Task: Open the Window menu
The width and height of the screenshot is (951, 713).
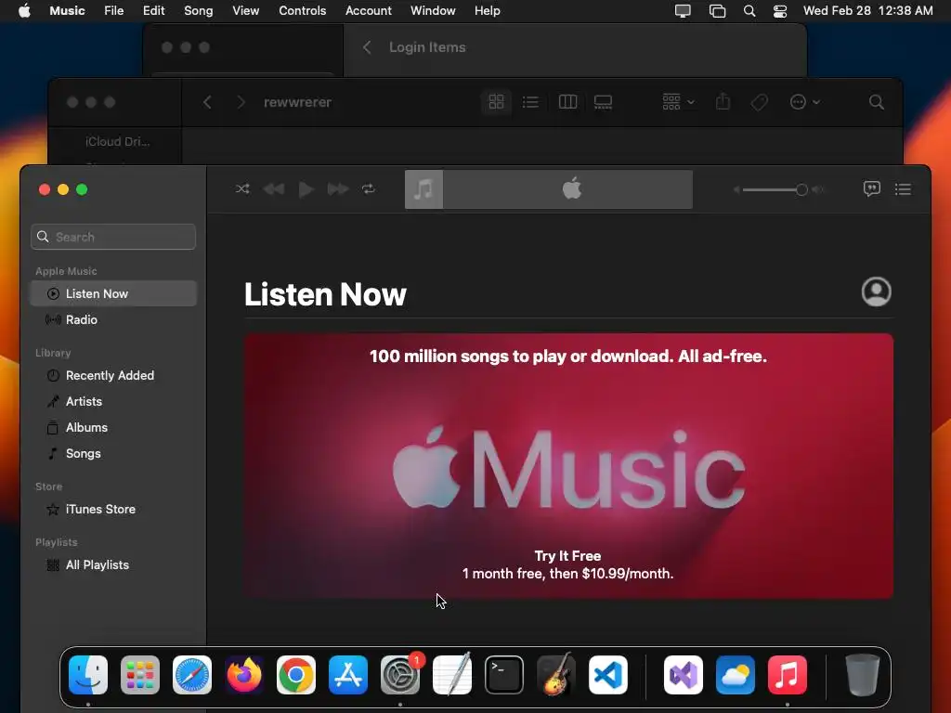Action: pyautogui.click(x=433, y=11)
